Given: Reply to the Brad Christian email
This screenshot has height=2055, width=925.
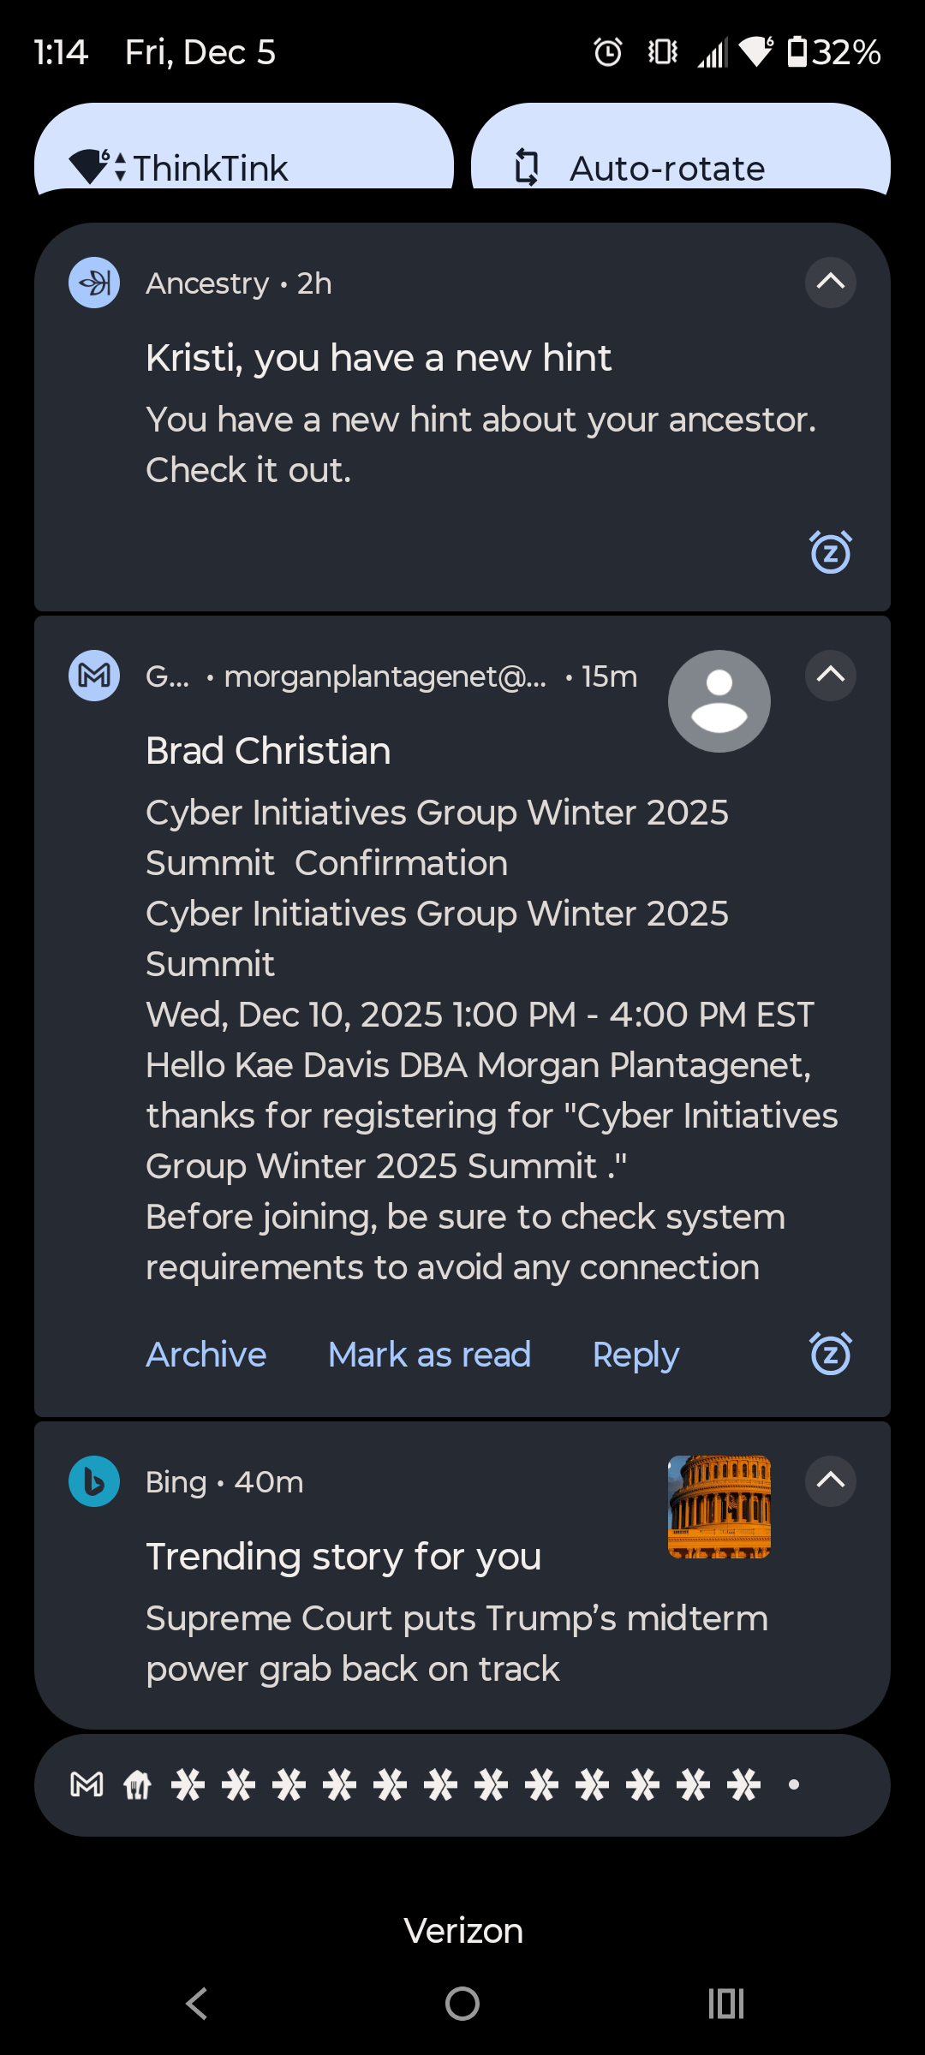Looking at the screenshot, I should tap(635, 1354).
